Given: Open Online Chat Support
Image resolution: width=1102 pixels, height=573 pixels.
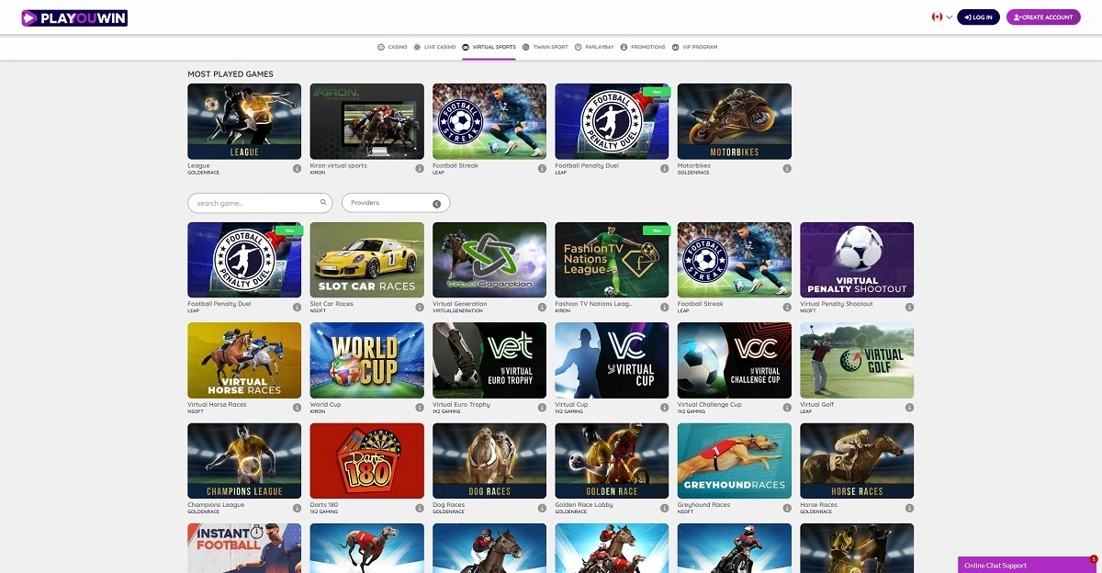Looking at the screenshot, I should click(x=1028, y=565).
